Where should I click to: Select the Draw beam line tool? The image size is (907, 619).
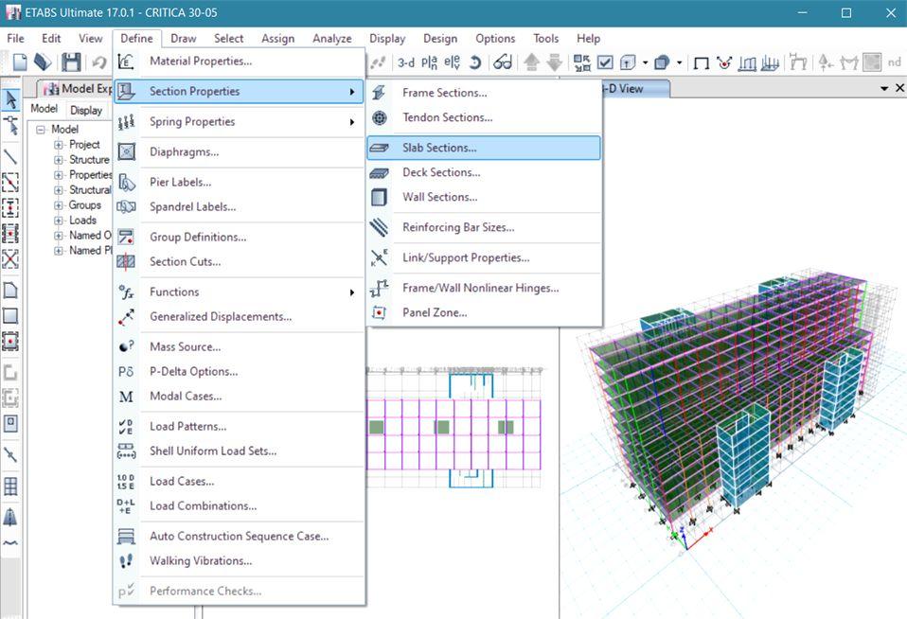tap(10, 156)
